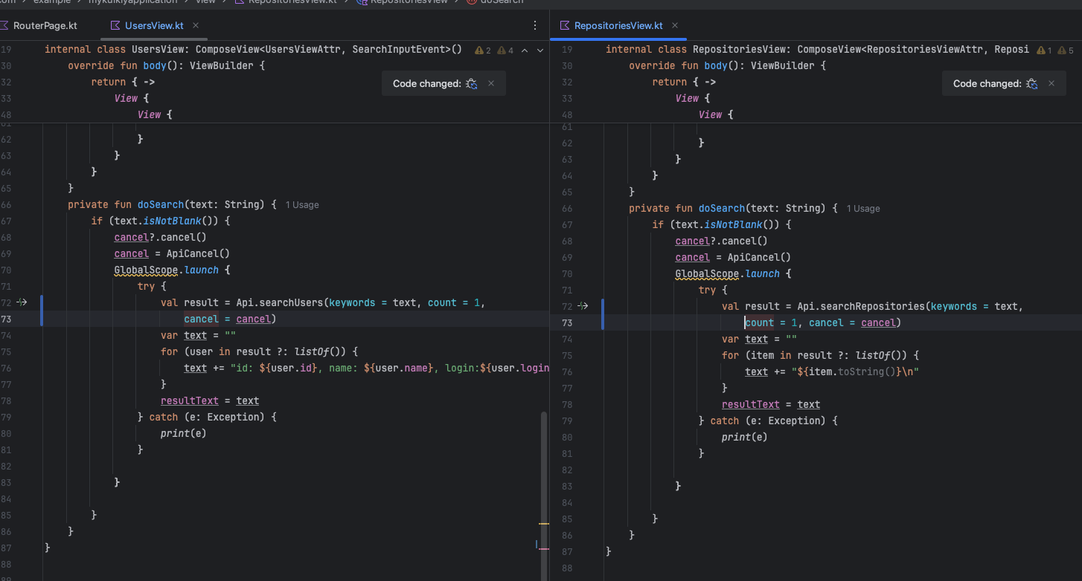Click 'print(e)' in UsersView catch block
1082x581 pixels.
[x=184, y=433]
